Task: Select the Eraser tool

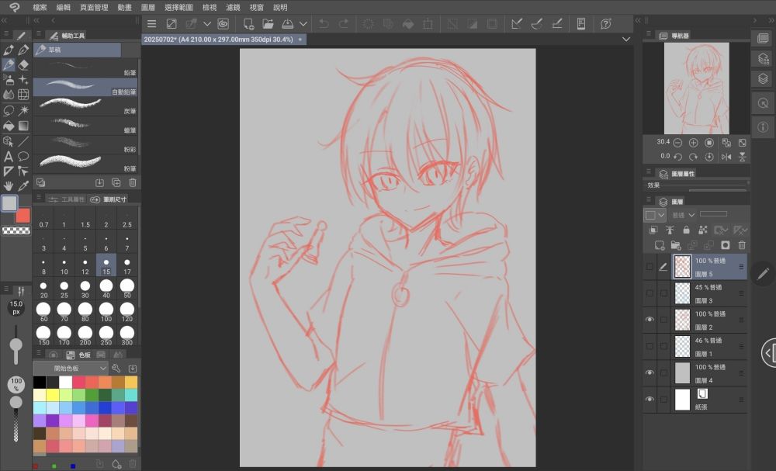Action: click(23, 65)
